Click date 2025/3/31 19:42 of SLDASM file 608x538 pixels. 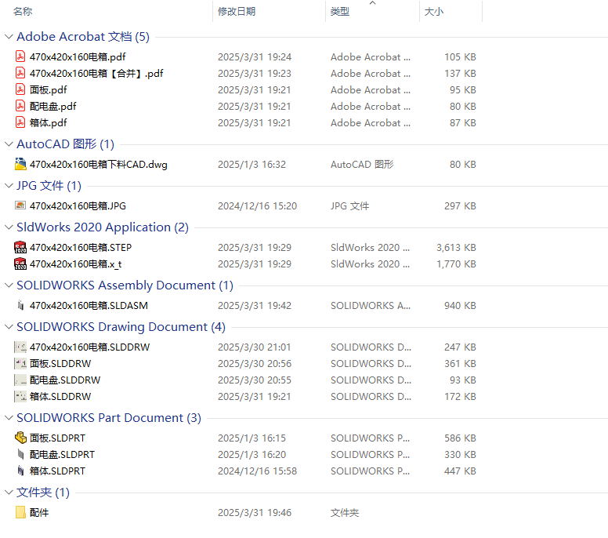(x=255, y=306)
